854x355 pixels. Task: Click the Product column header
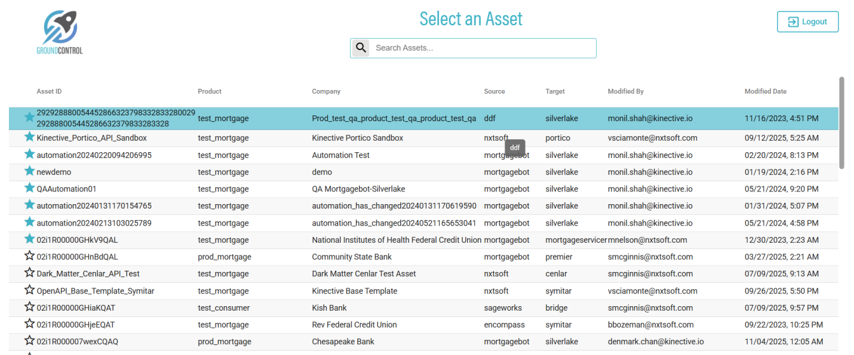click(210, 91)
